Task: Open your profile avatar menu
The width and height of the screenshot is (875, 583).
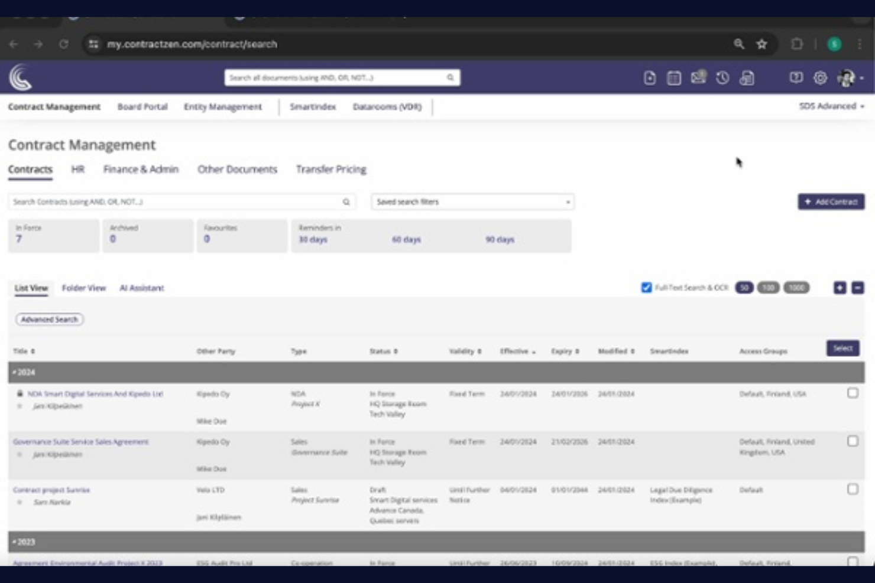Action: [x=844, y=77]
